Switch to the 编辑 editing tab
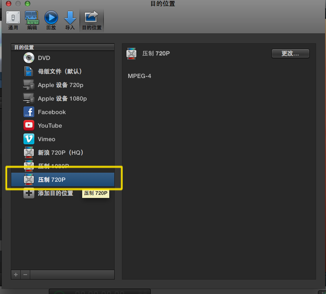This screenshot has width=326, height=294. click(x=32, y=20)
